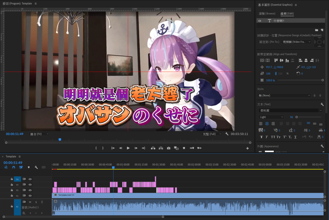Click the CC captions track options icon
The image size is (329, 220).
pos(44,167)
